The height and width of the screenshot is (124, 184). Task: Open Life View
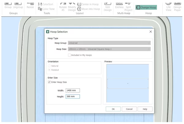(168, 7)
